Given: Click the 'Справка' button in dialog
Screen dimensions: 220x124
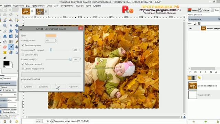Looking at the screenshot, I should [x=28, y=86].
